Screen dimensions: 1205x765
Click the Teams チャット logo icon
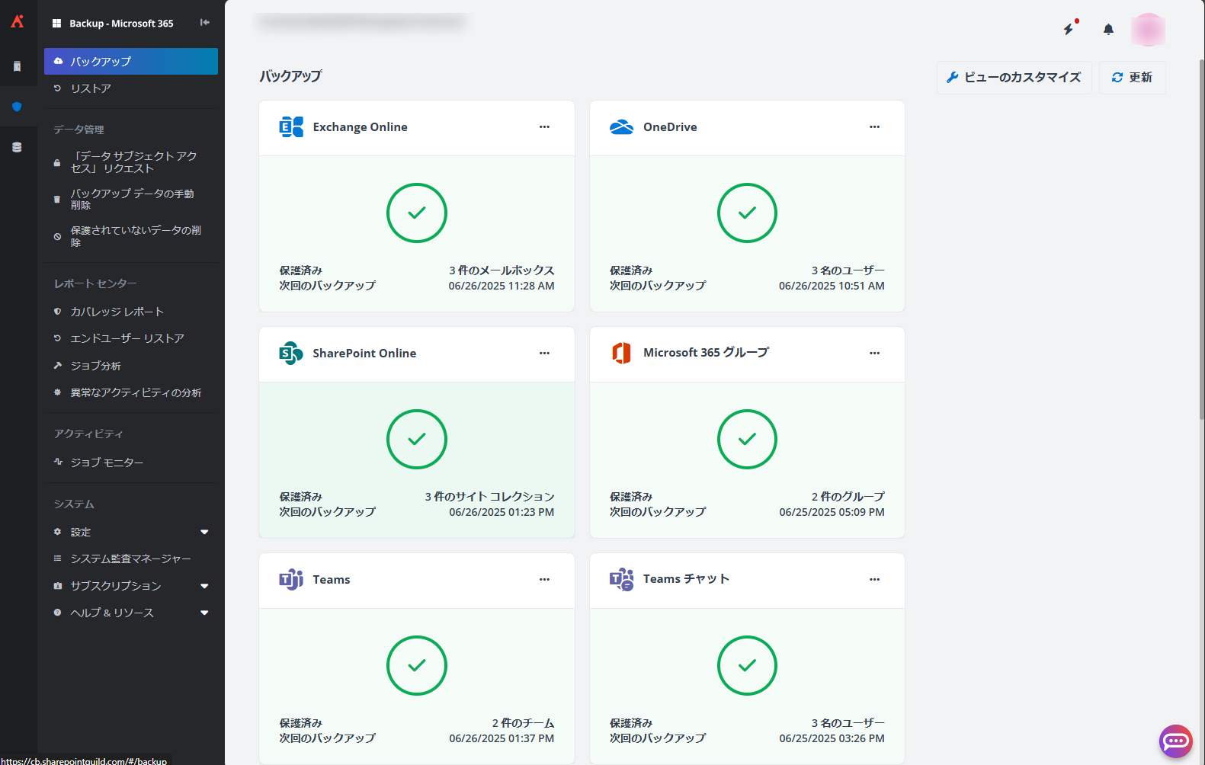(622, 579)
